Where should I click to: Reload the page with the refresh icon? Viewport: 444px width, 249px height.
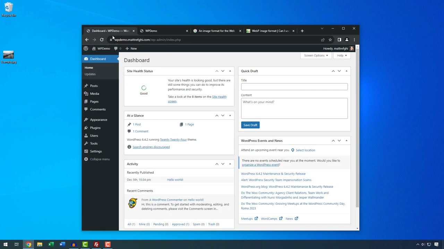[102, 40]
